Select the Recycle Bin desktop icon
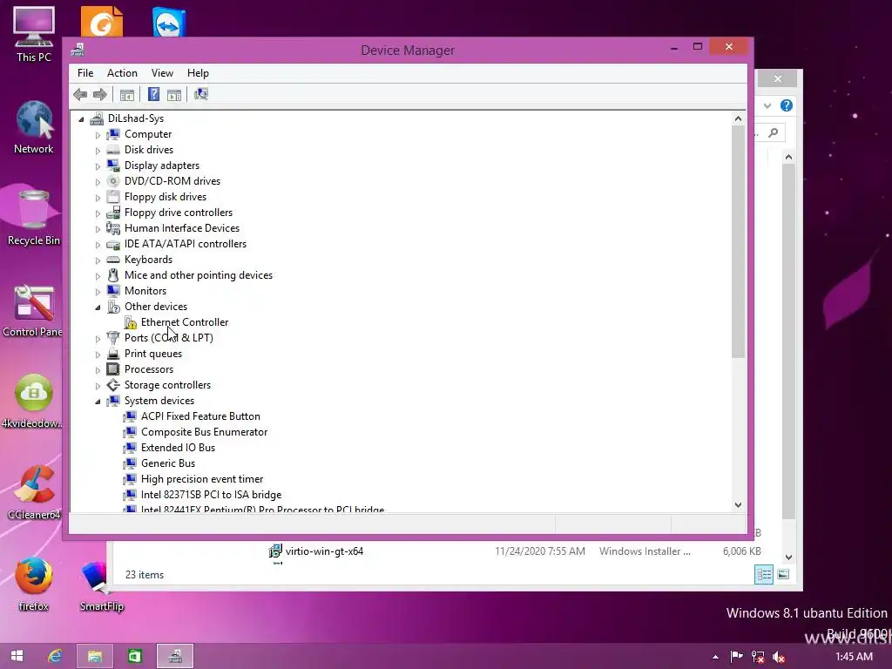The width and height of the screenshot is (892, 669). coord(34,218)
